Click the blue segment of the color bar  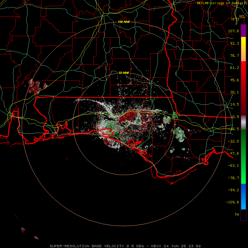click(x=243, y=196)
